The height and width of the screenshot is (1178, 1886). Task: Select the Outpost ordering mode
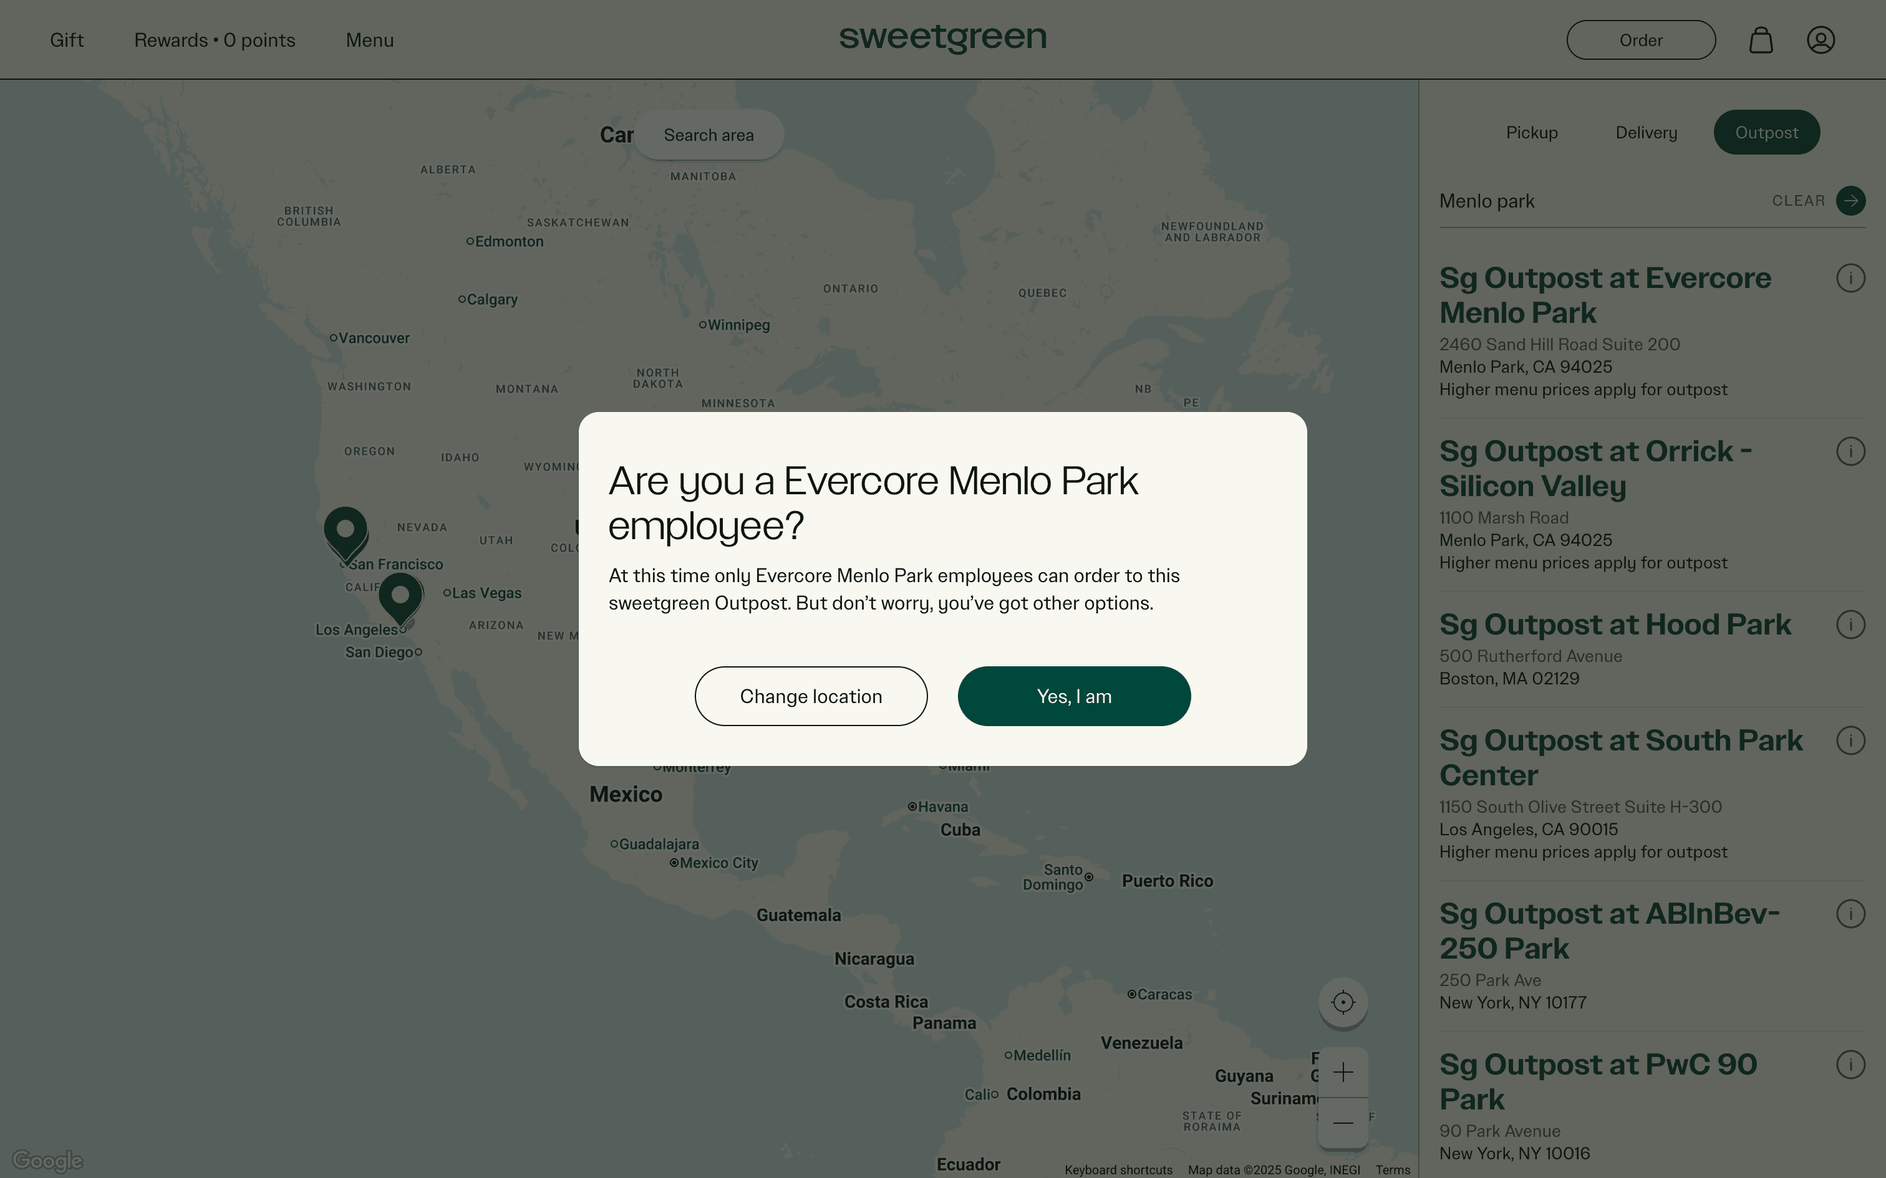click(x=1766, y=132)
